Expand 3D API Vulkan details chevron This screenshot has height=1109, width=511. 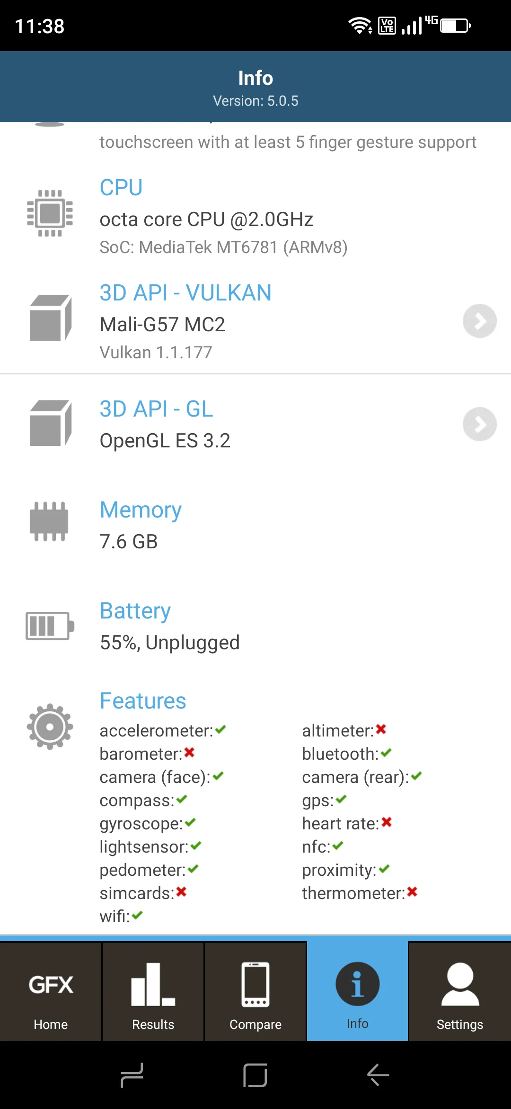(479, 321)
